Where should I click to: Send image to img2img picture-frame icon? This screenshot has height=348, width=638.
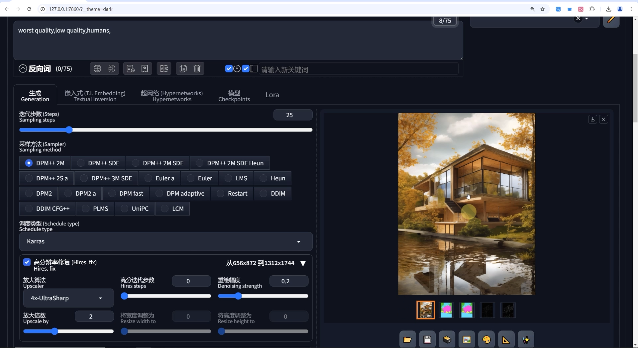point(467,340)
